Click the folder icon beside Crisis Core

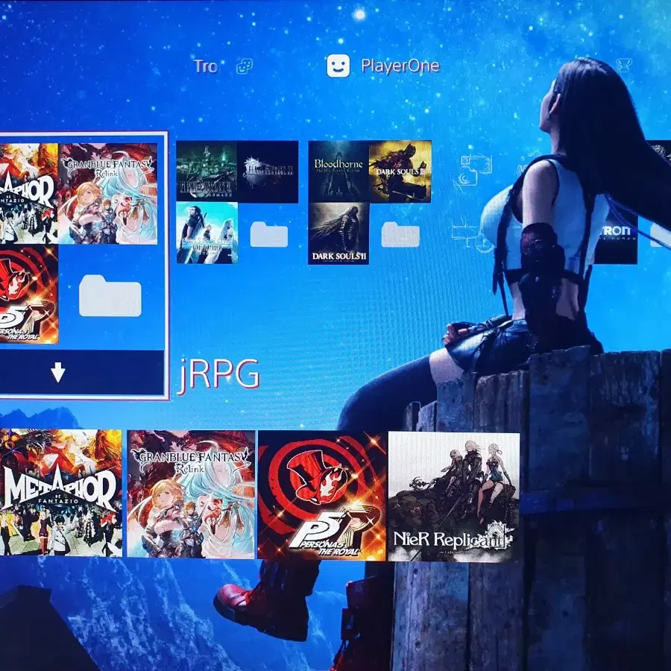pyautogui.click(x=268, y=234)
